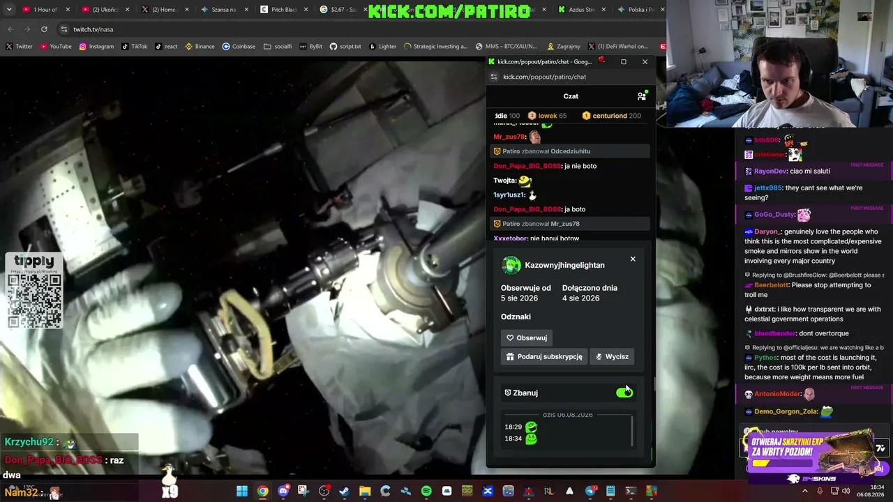
Task: Click the 1syr1usz1 username in chat
Action: point(509,195)
